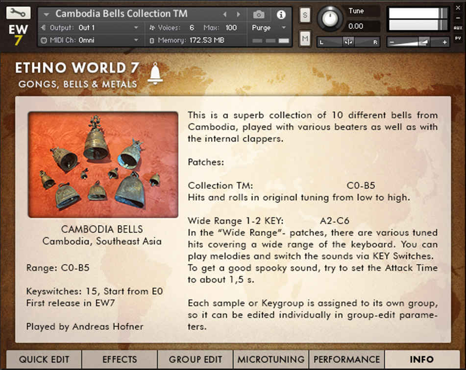This screenshot has width=466, height=370.
Task: Select the Tune value 0.00 field
Action: 362,26
